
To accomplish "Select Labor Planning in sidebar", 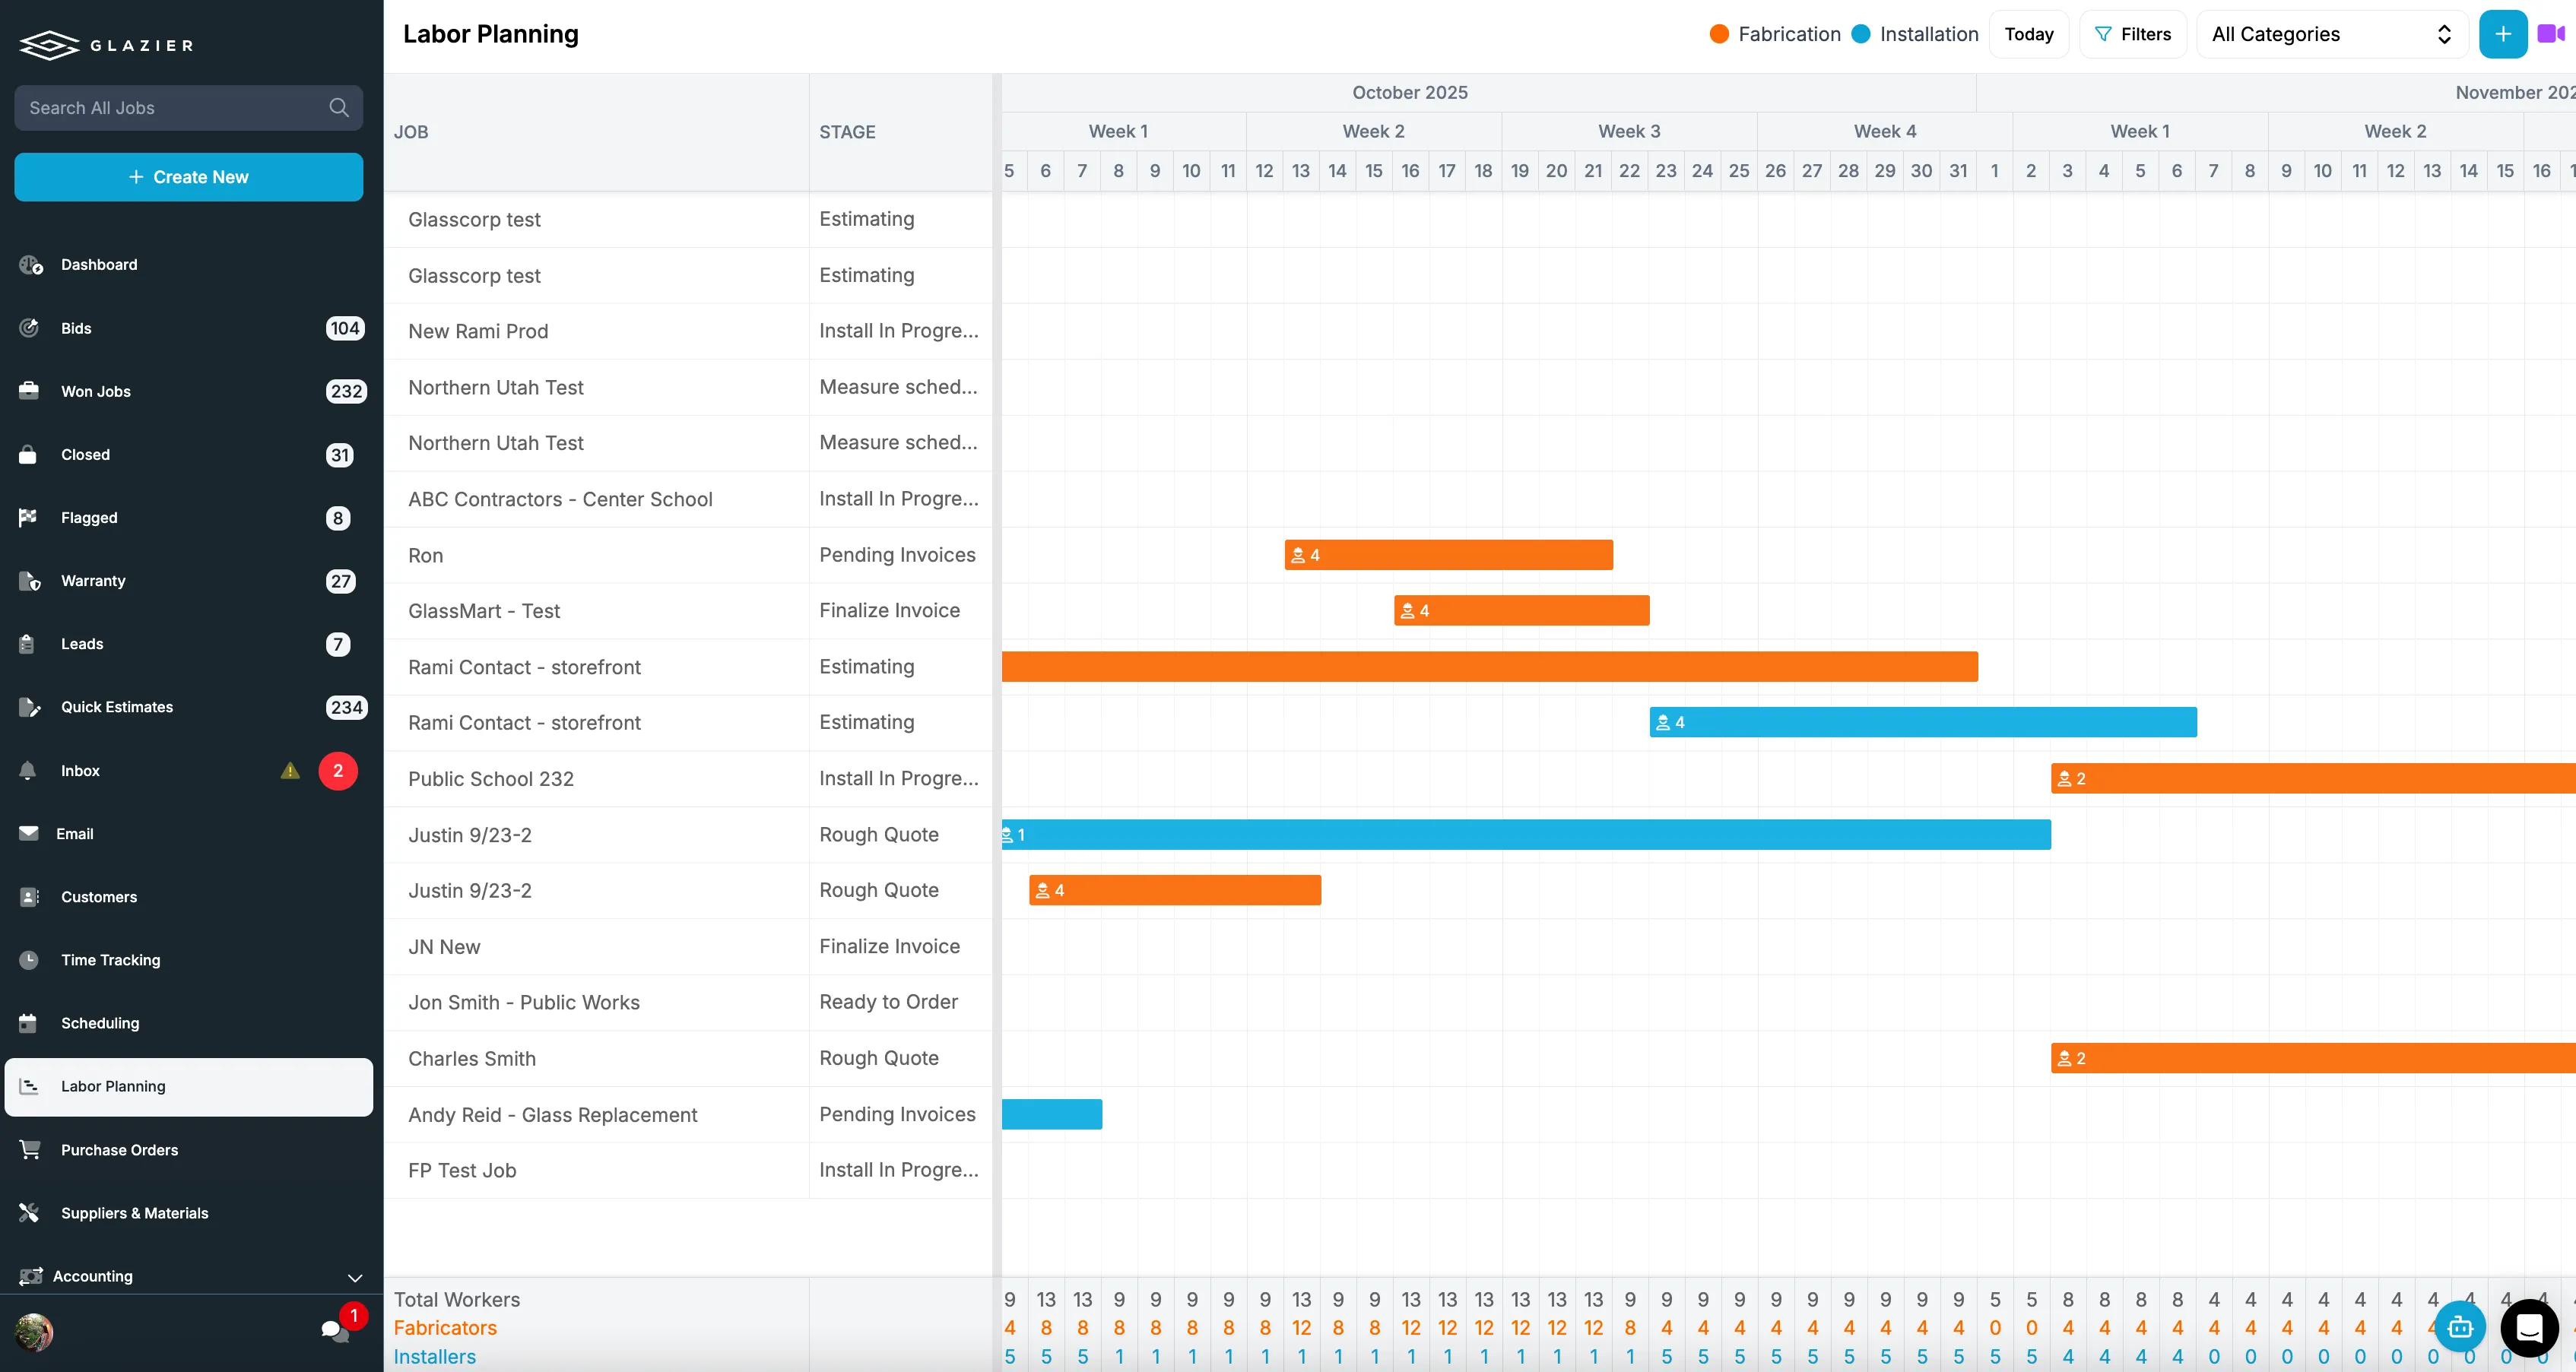I will point(189,1087).
